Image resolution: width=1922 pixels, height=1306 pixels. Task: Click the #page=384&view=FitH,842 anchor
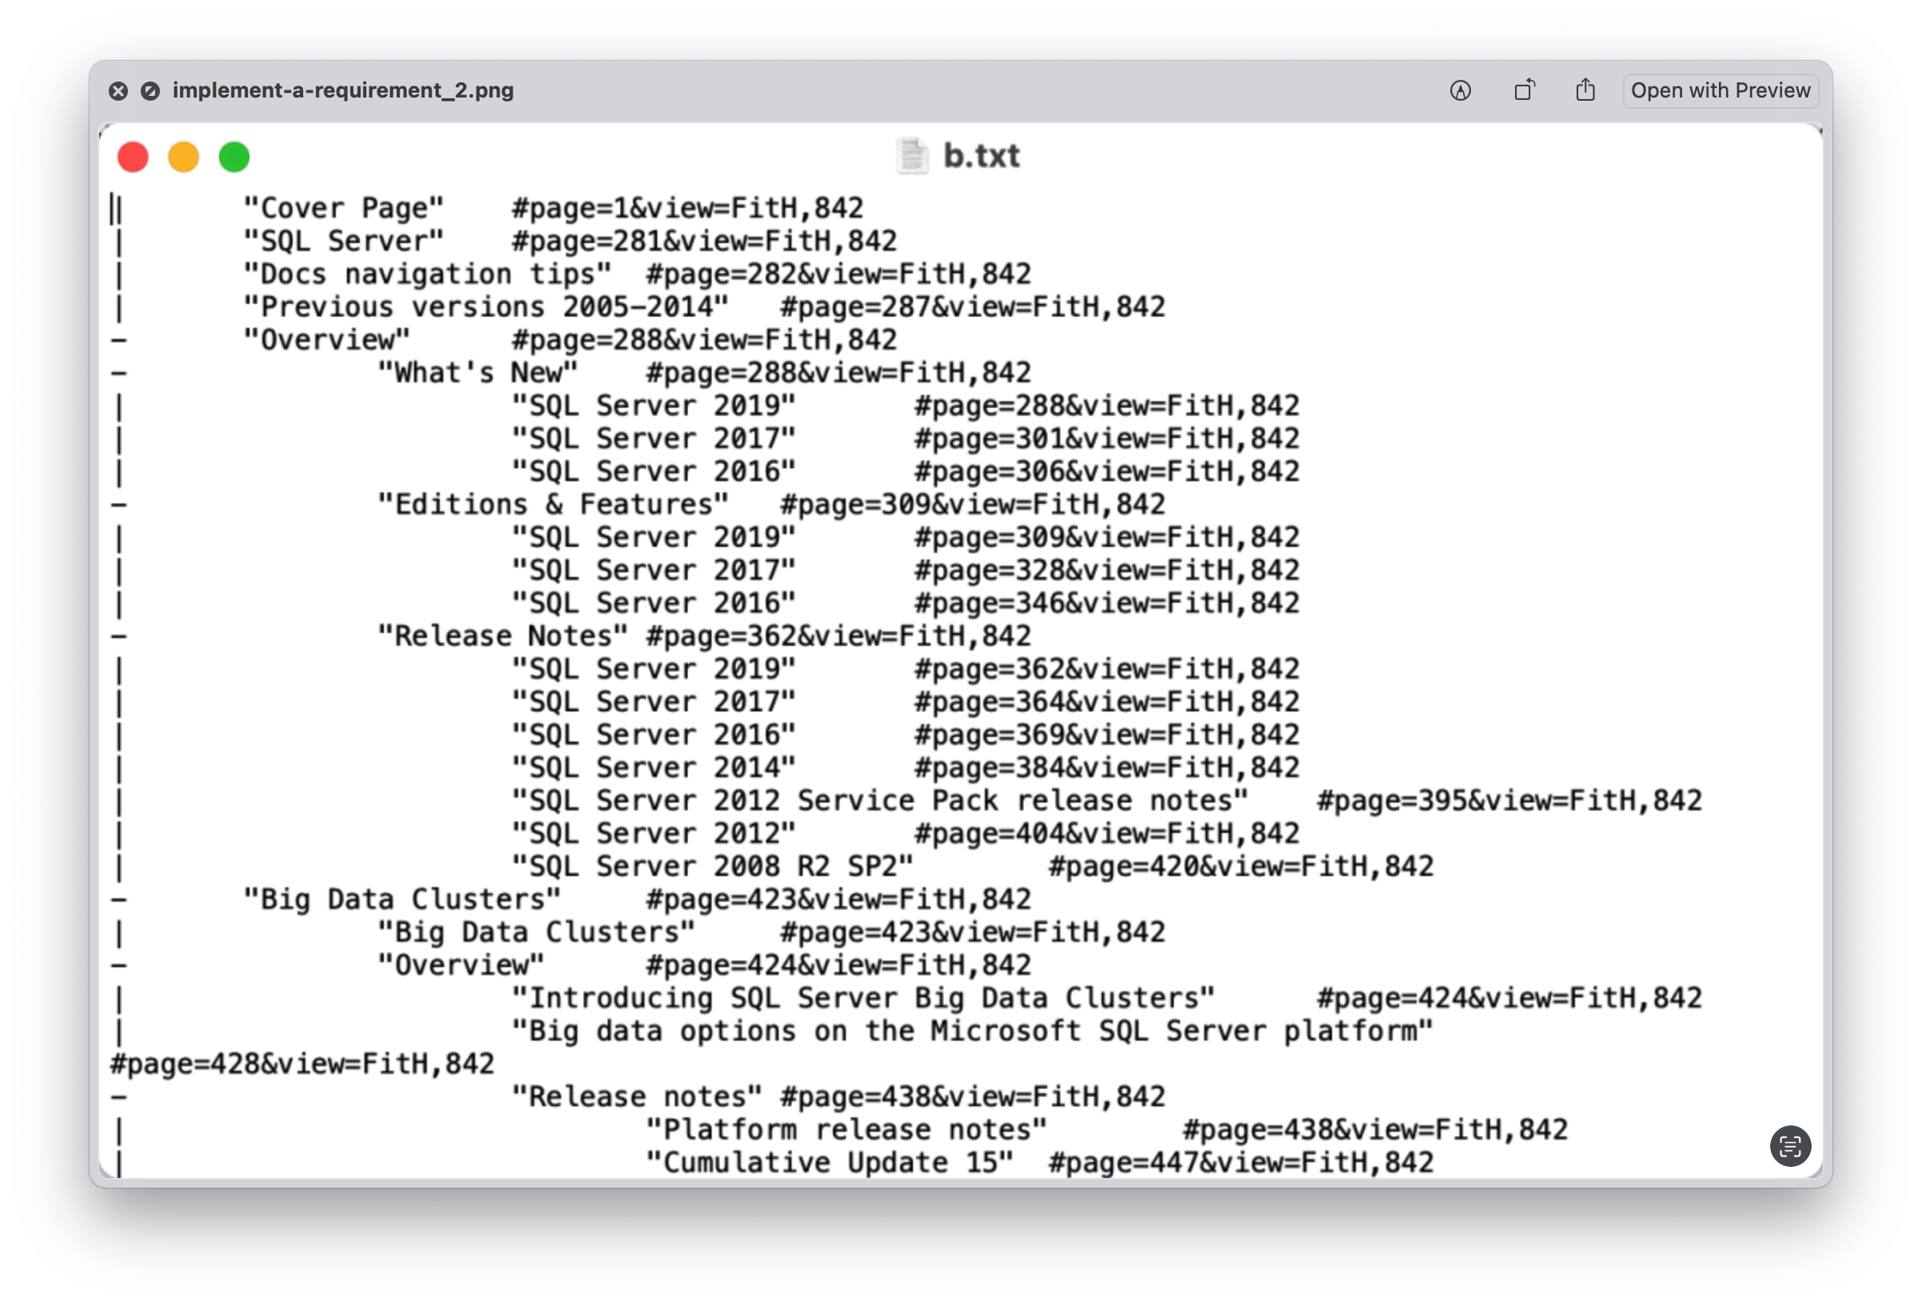1107,767
